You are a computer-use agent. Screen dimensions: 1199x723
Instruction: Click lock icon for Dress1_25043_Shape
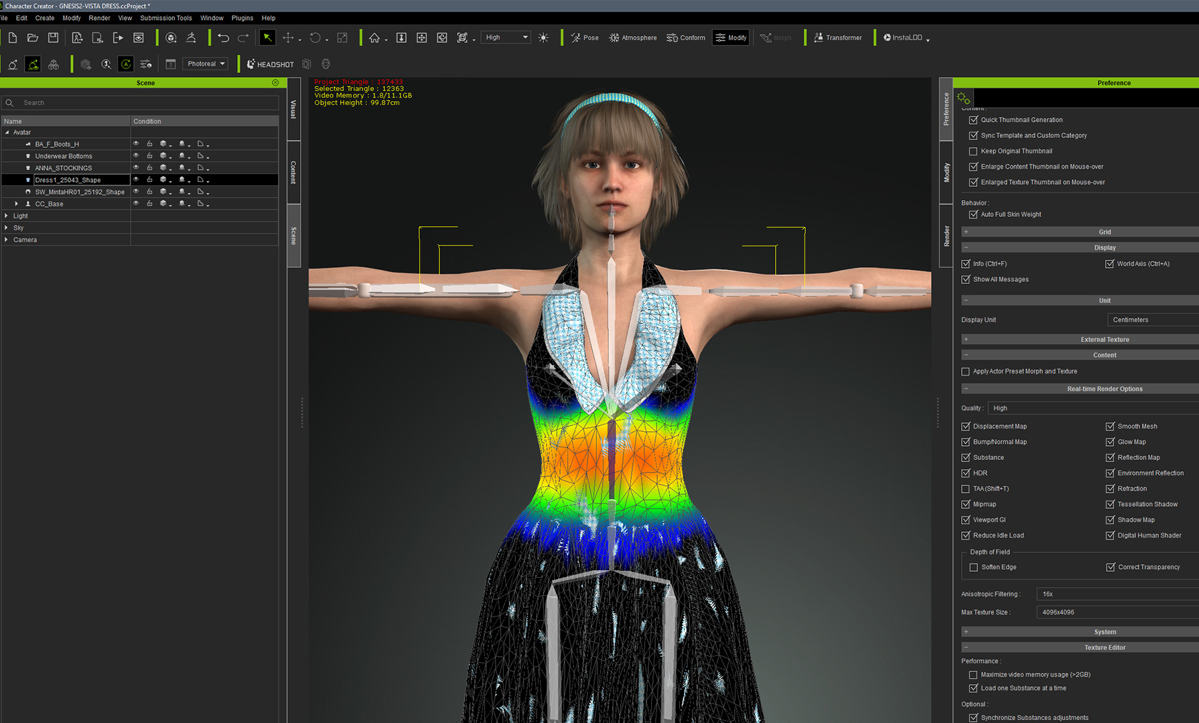click(149, 180)
